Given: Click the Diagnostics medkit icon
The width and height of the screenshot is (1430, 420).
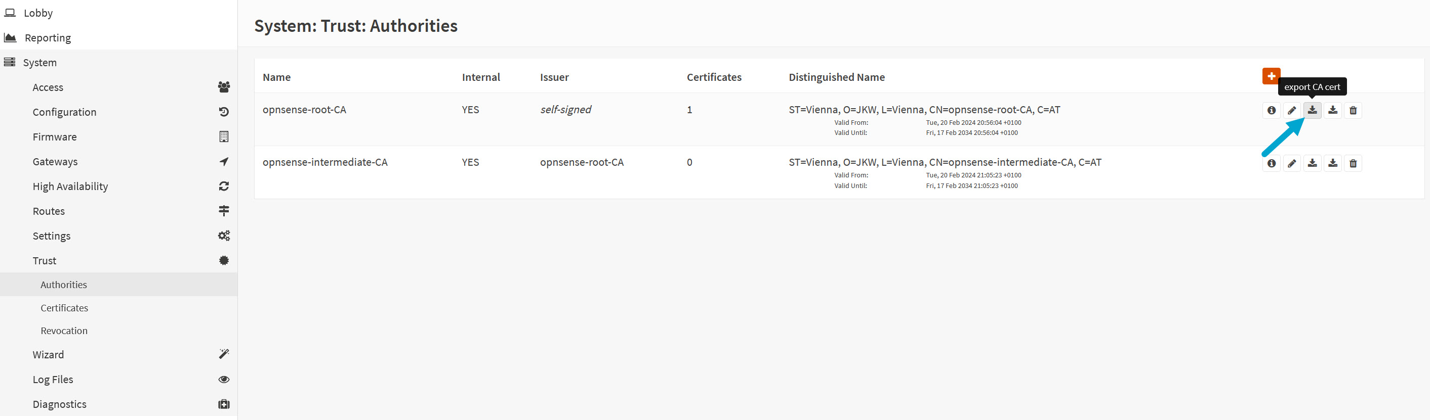Looking at the screenshot, I should (x=224, y=404).
